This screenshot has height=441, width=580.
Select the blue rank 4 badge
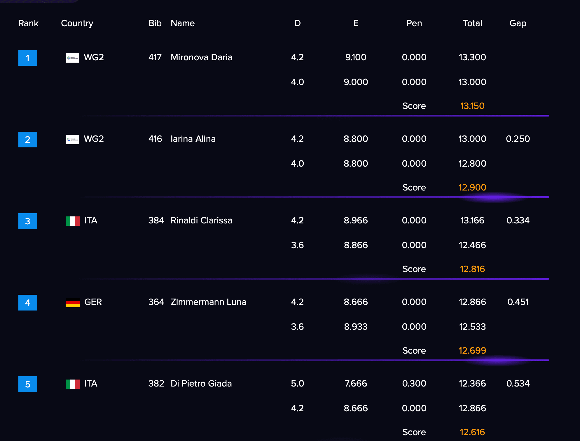point(28,303)
